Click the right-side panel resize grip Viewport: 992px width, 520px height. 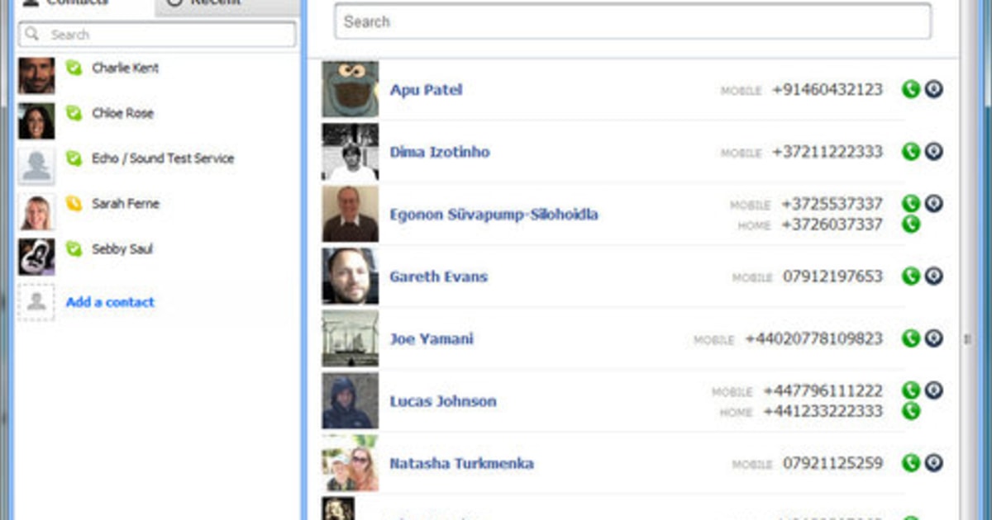969,338
